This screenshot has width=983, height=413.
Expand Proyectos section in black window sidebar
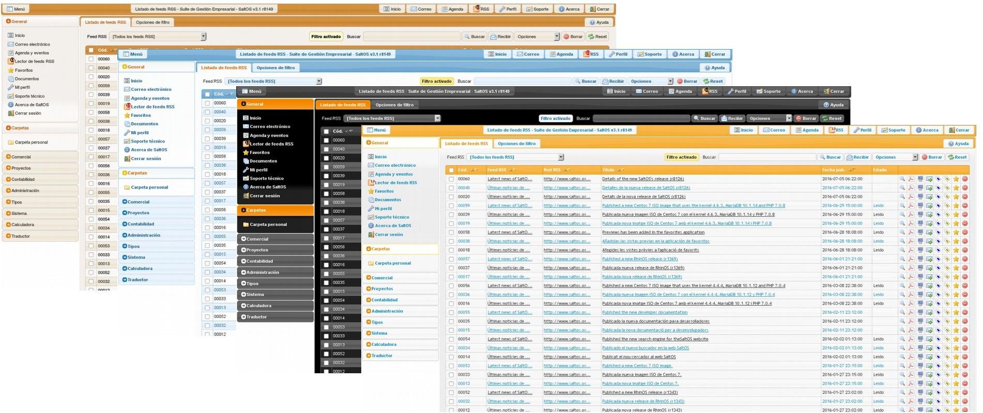(x=275, y=250)
